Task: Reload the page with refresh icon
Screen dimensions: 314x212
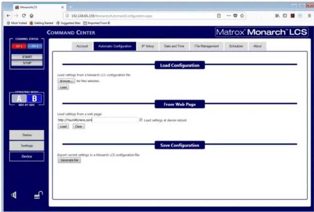Action: (x=24, y=16)
